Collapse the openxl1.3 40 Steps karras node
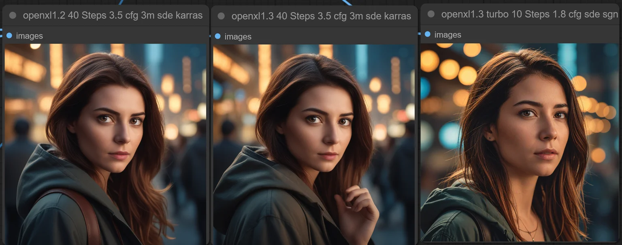Image resolution: width=622 pixels, height=245 pixels. (221, 16)
